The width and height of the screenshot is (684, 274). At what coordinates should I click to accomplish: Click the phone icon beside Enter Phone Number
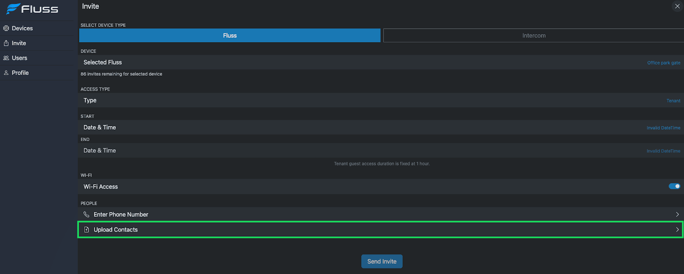[86, 215]
